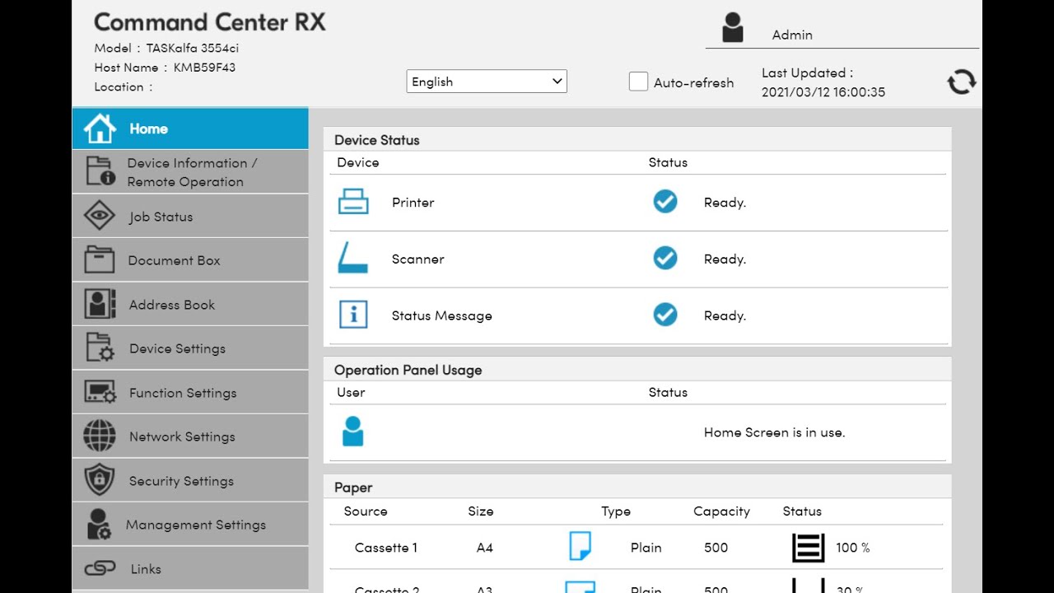The width and height of the screenshot is (1054, 593).
Task: Open the English language dropdown
Action: tap(487, 82)
